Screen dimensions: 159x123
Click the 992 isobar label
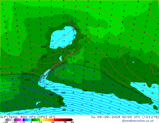click(x=59, y=101)
